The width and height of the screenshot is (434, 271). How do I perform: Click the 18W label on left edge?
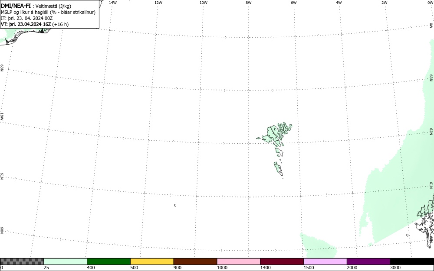pos(2,116)
